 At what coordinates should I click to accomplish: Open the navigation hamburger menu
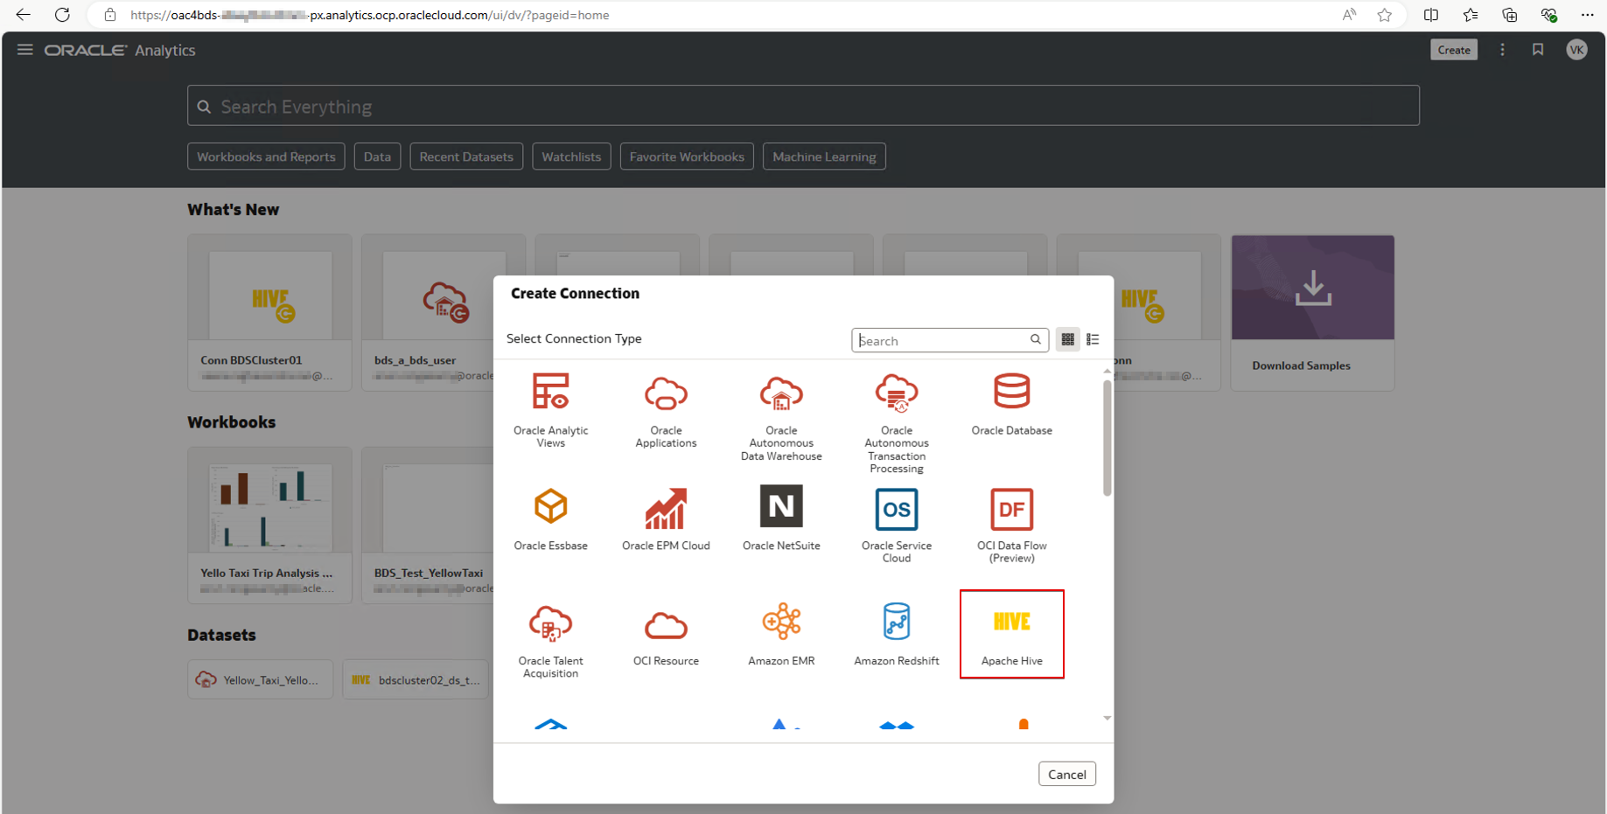[x=24, y=50]
